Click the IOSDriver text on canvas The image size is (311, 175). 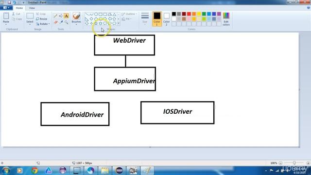[177, 111]
